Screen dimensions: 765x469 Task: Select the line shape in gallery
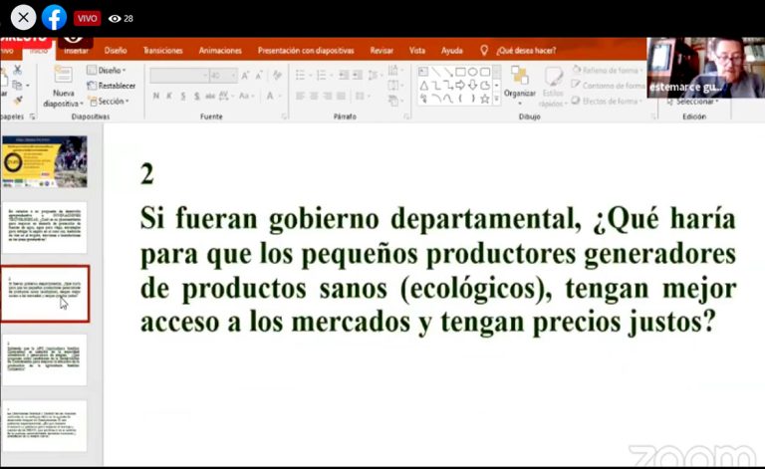point(435,72)
